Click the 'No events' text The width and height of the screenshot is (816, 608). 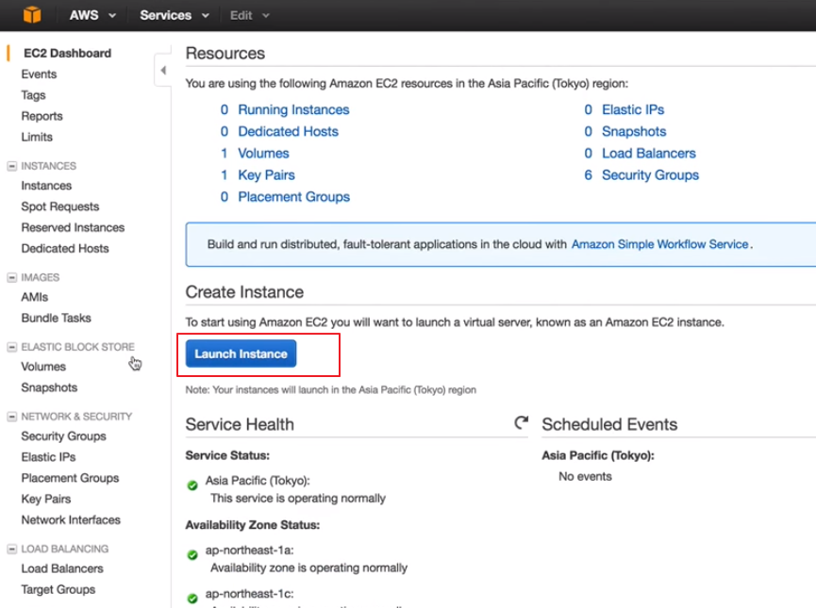(585, 476)
